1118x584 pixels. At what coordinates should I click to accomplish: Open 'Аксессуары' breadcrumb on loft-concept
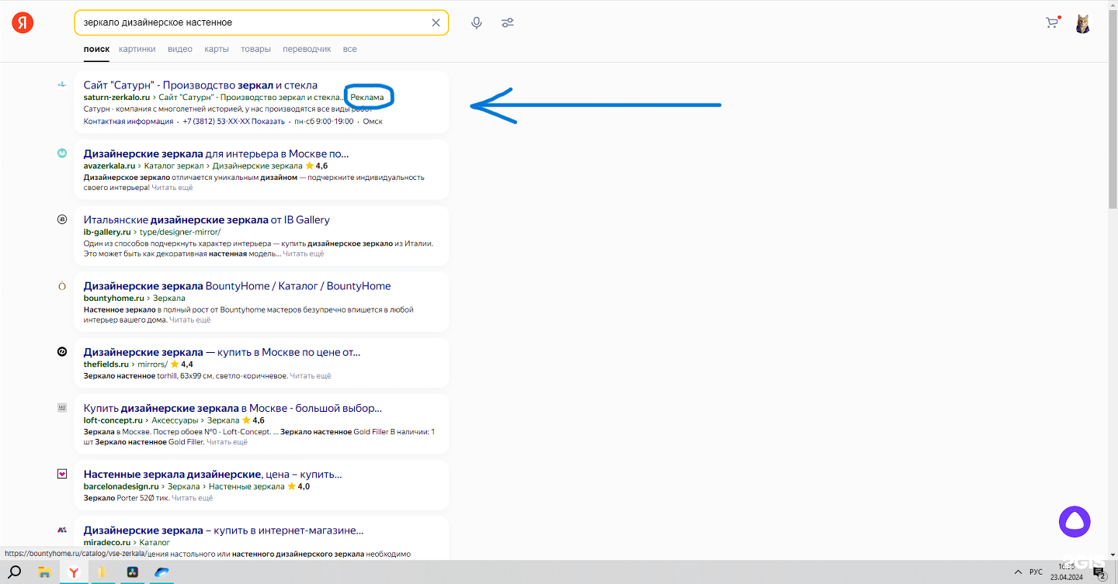coord(175,420)
